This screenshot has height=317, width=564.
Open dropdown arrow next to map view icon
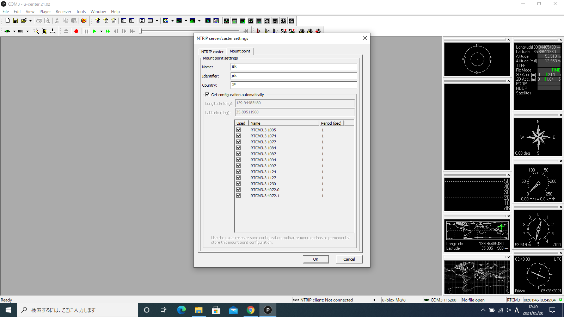click(x=172, y=21)
